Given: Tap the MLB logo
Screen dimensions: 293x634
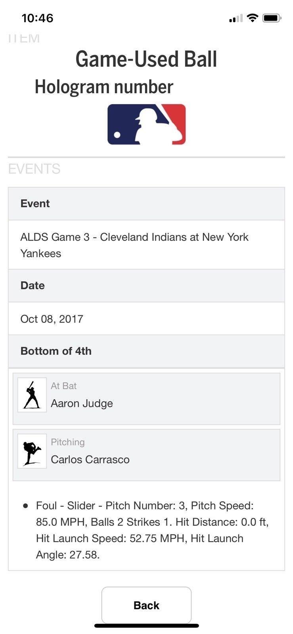Looking at the screenshot, I should click(x=146, y=124).
